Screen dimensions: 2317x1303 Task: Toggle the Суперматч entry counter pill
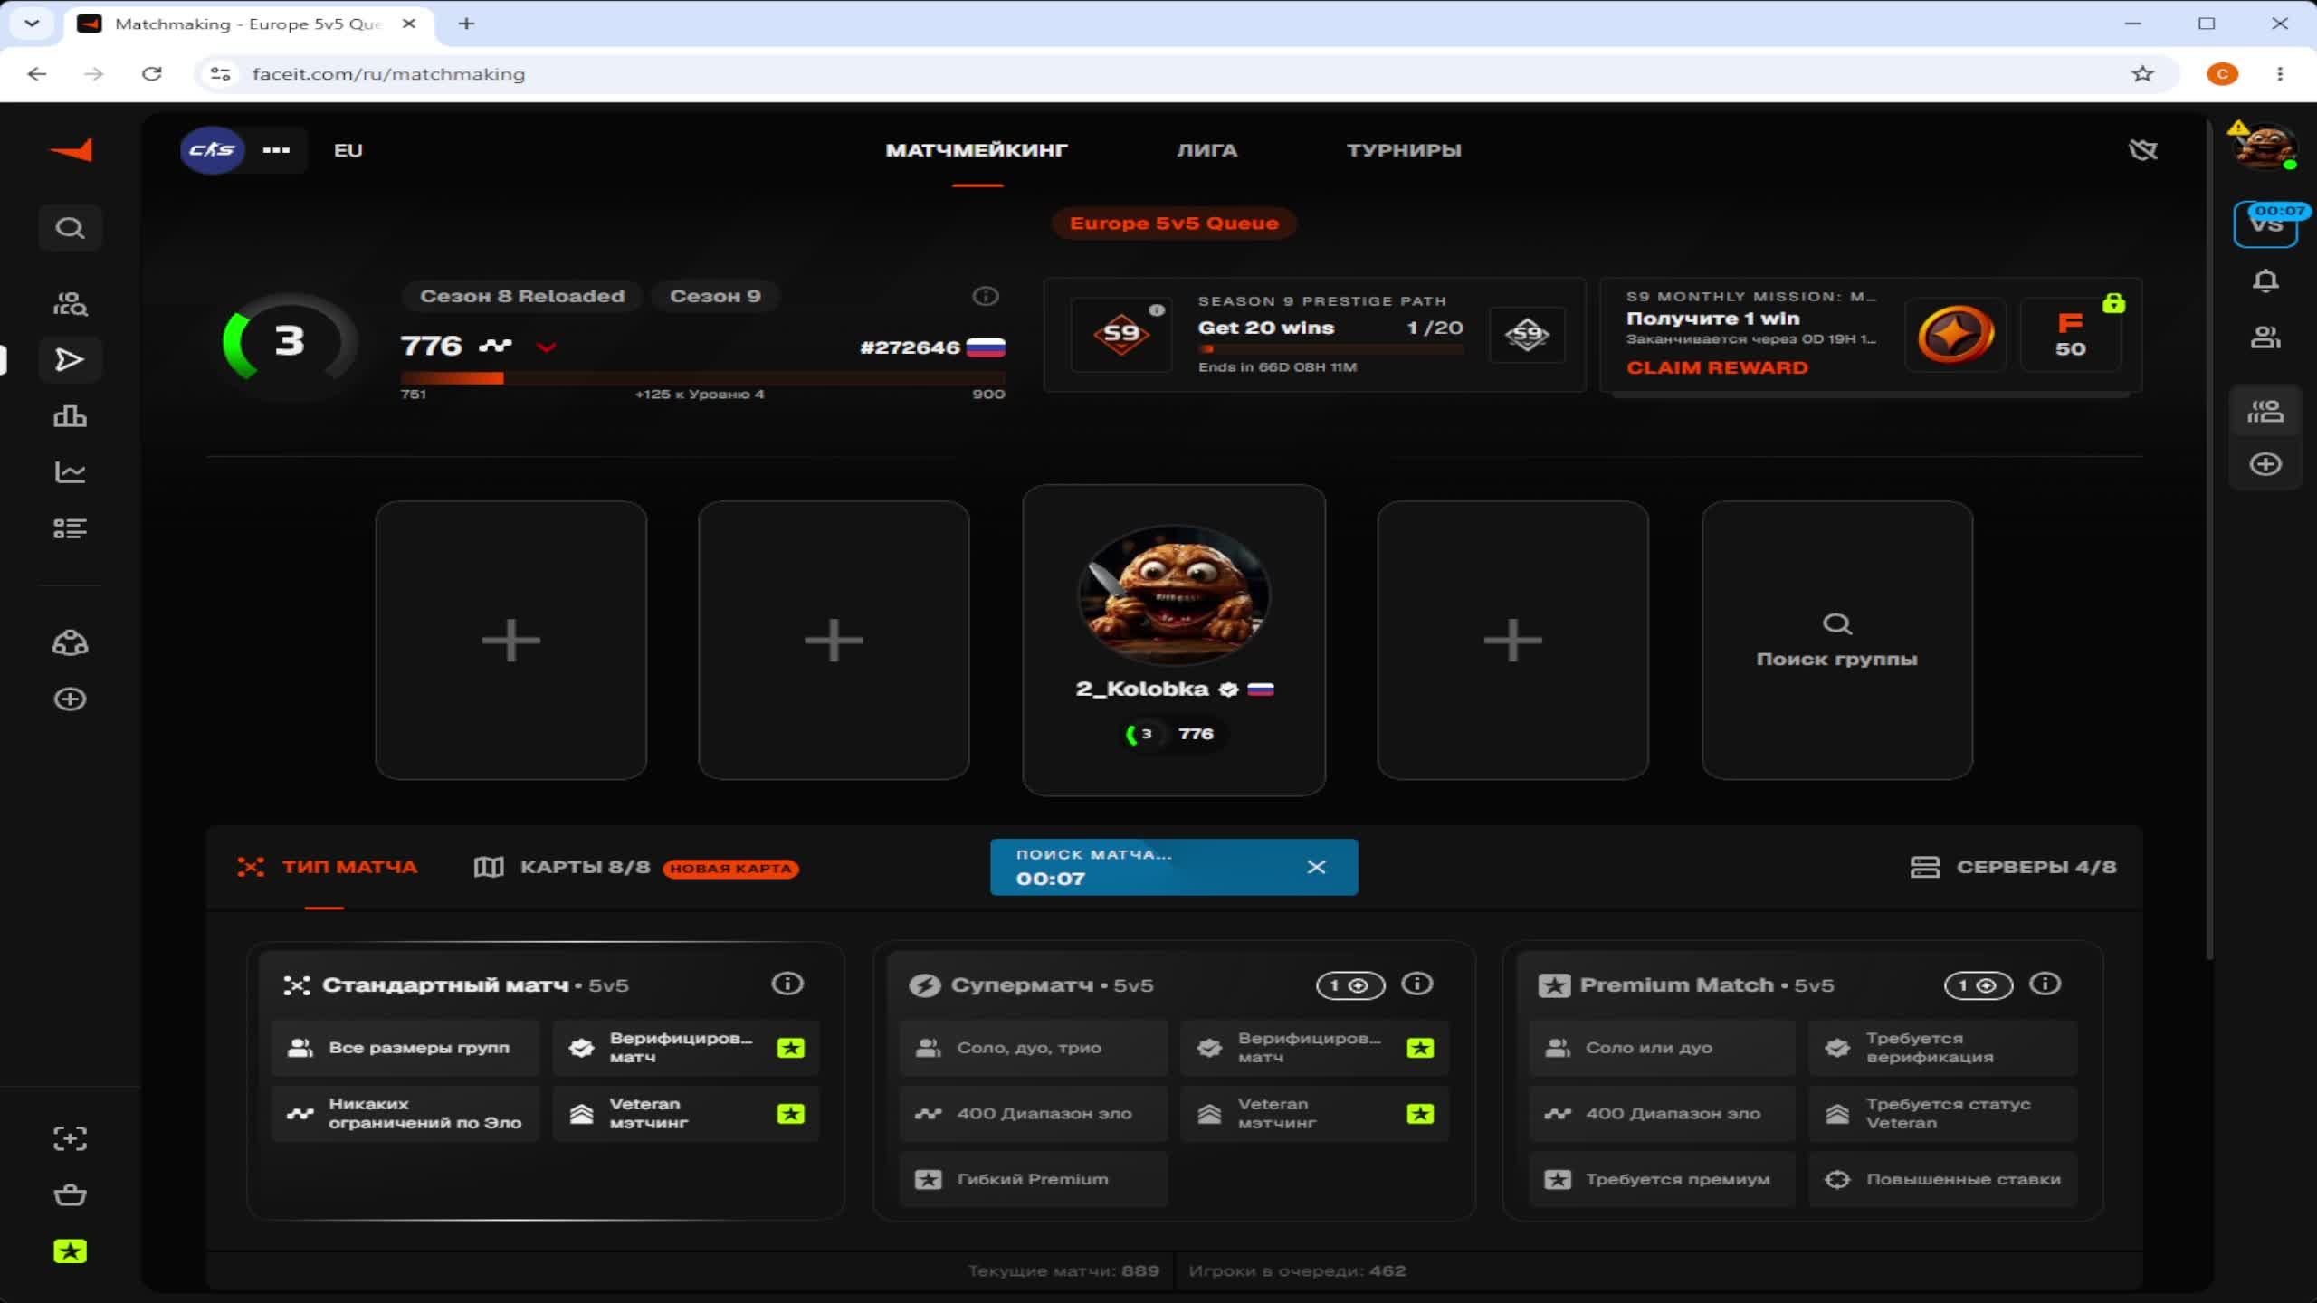[x=1350, y=985]
